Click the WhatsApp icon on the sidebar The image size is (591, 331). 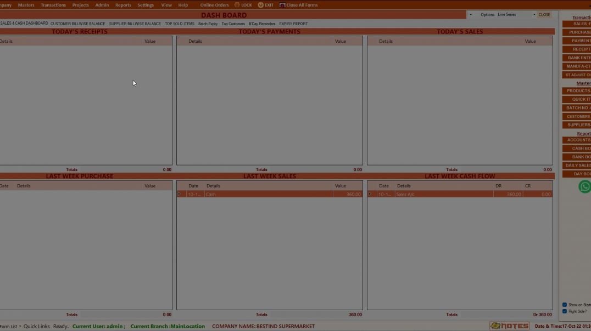click(x=584, y=186)
